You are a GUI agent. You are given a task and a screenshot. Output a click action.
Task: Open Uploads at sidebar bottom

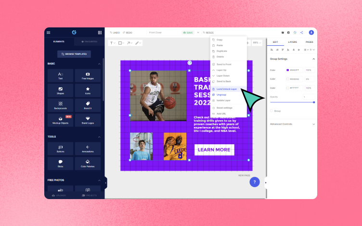(x=59, y=195)
